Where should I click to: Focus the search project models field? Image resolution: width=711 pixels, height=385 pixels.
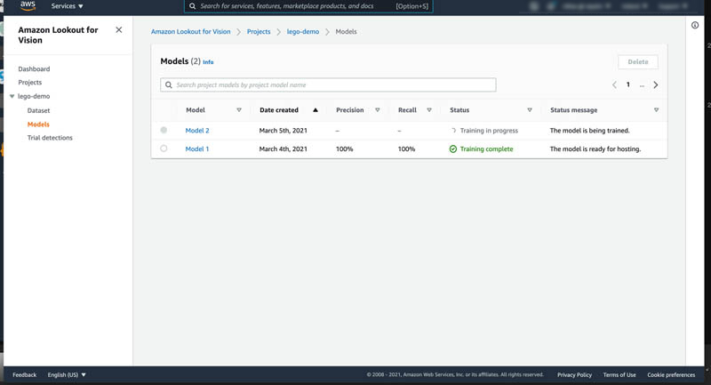pos(328,84)
